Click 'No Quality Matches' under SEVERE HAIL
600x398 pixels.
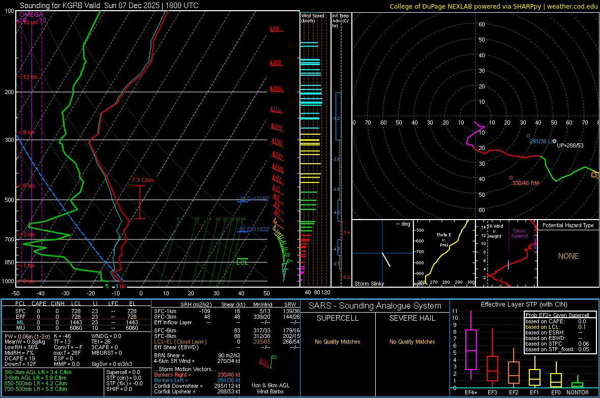coord(412,342)
